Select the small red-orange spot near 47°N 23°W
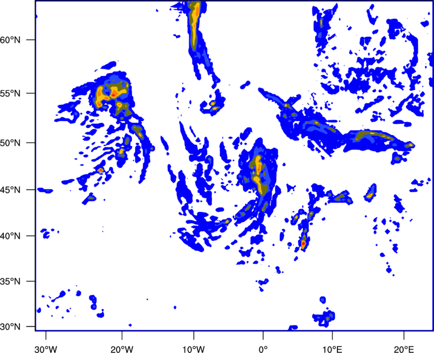This screenshot has height=353, width=434. (100, 170)
